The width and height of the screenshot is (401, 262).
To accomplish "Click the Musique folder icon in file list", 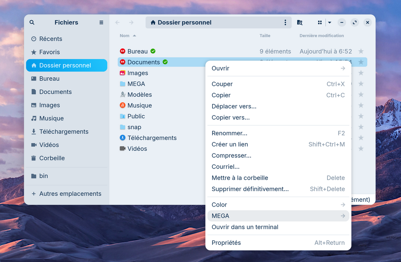I will tap(123, 105).
